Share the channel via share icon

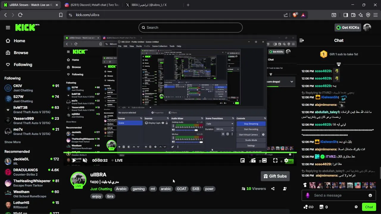(x=273, y=189)
